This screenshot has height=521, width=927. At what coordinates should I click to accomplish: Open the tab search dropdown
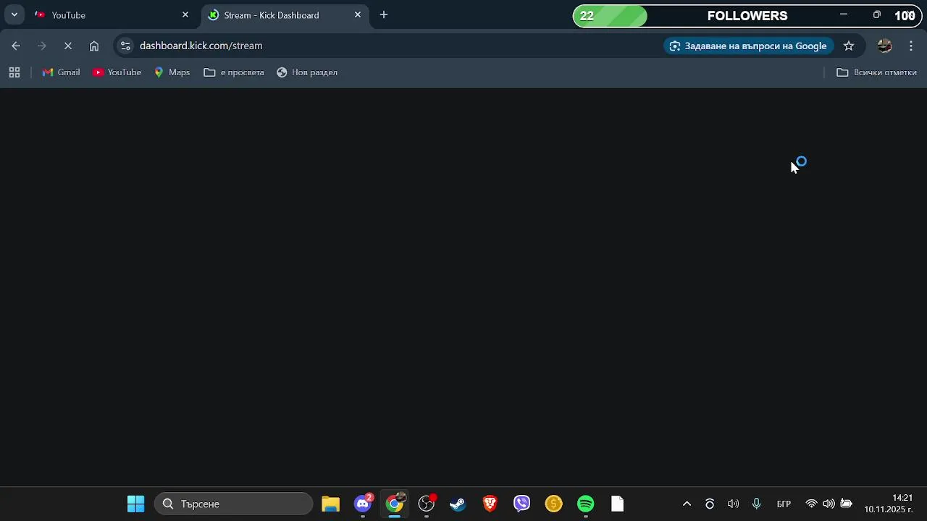pos(14,14)
